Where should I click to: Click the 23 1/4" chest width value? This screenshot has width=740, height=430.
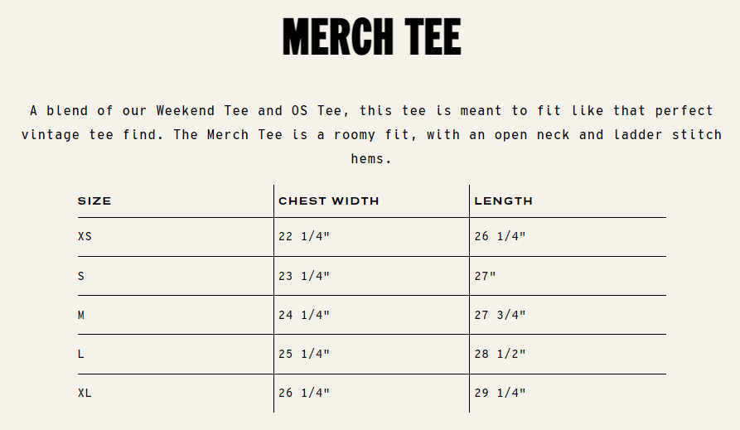[304, 276]
